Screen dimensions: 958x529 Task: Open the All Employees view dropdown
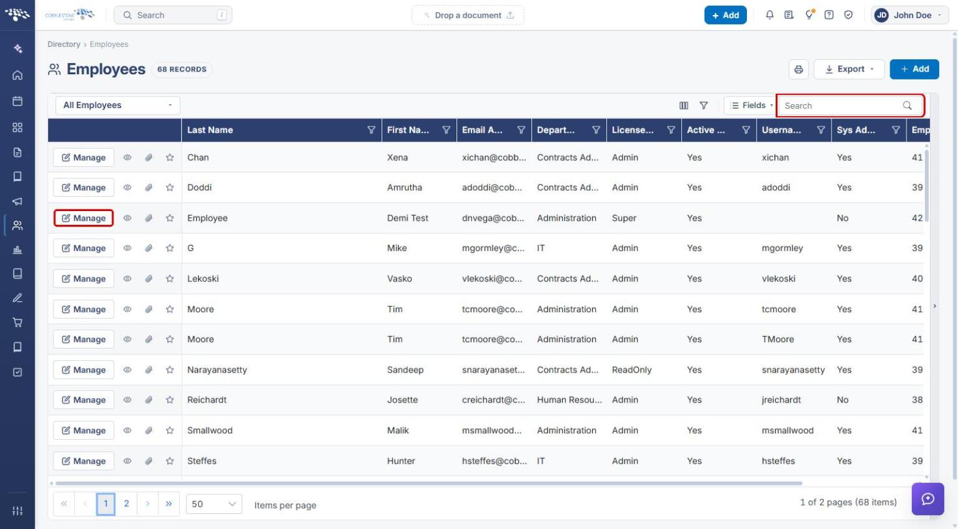coord(118,105)
